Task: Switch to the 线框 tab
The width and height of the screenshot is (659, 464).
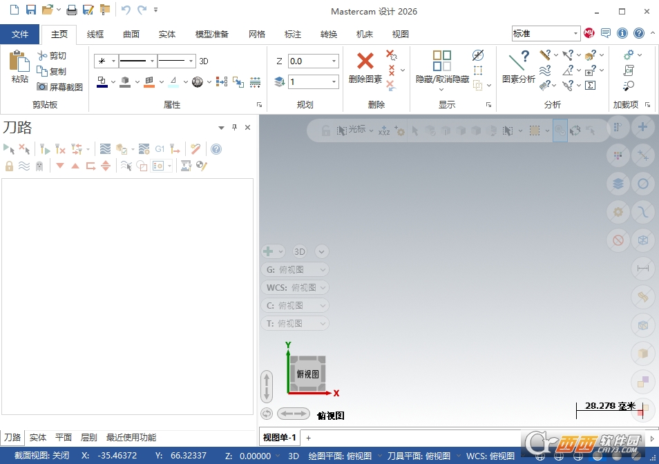Action: [x=95, y=34]
